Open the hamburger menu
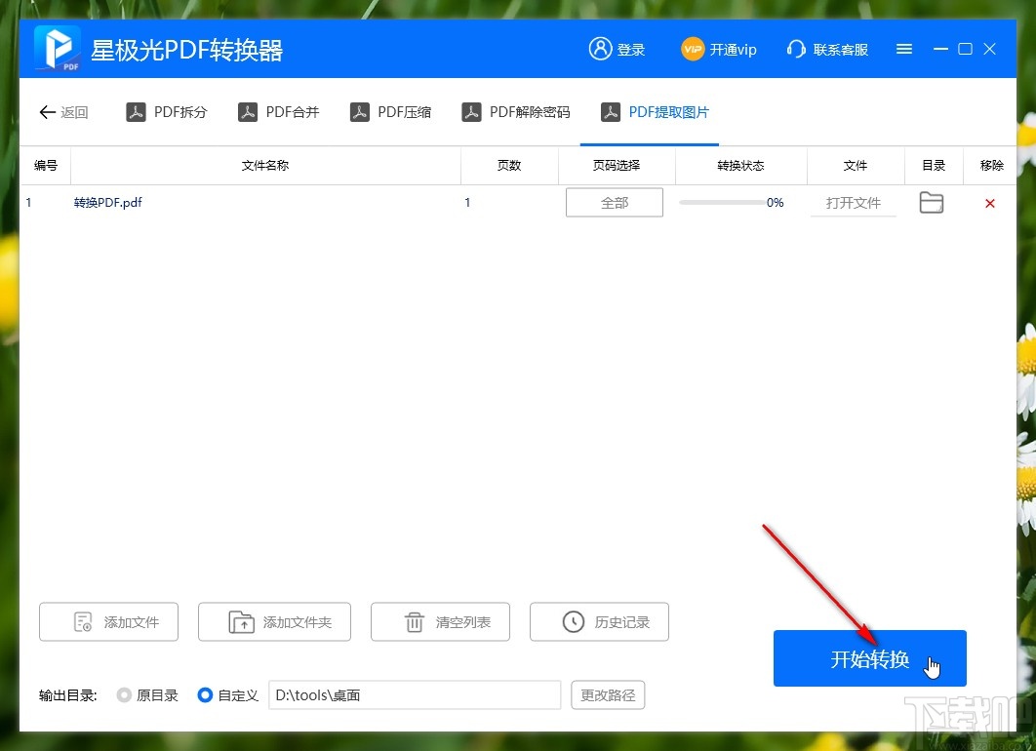The width and height of the screenshot is (1036, 751). coord(903,48)
